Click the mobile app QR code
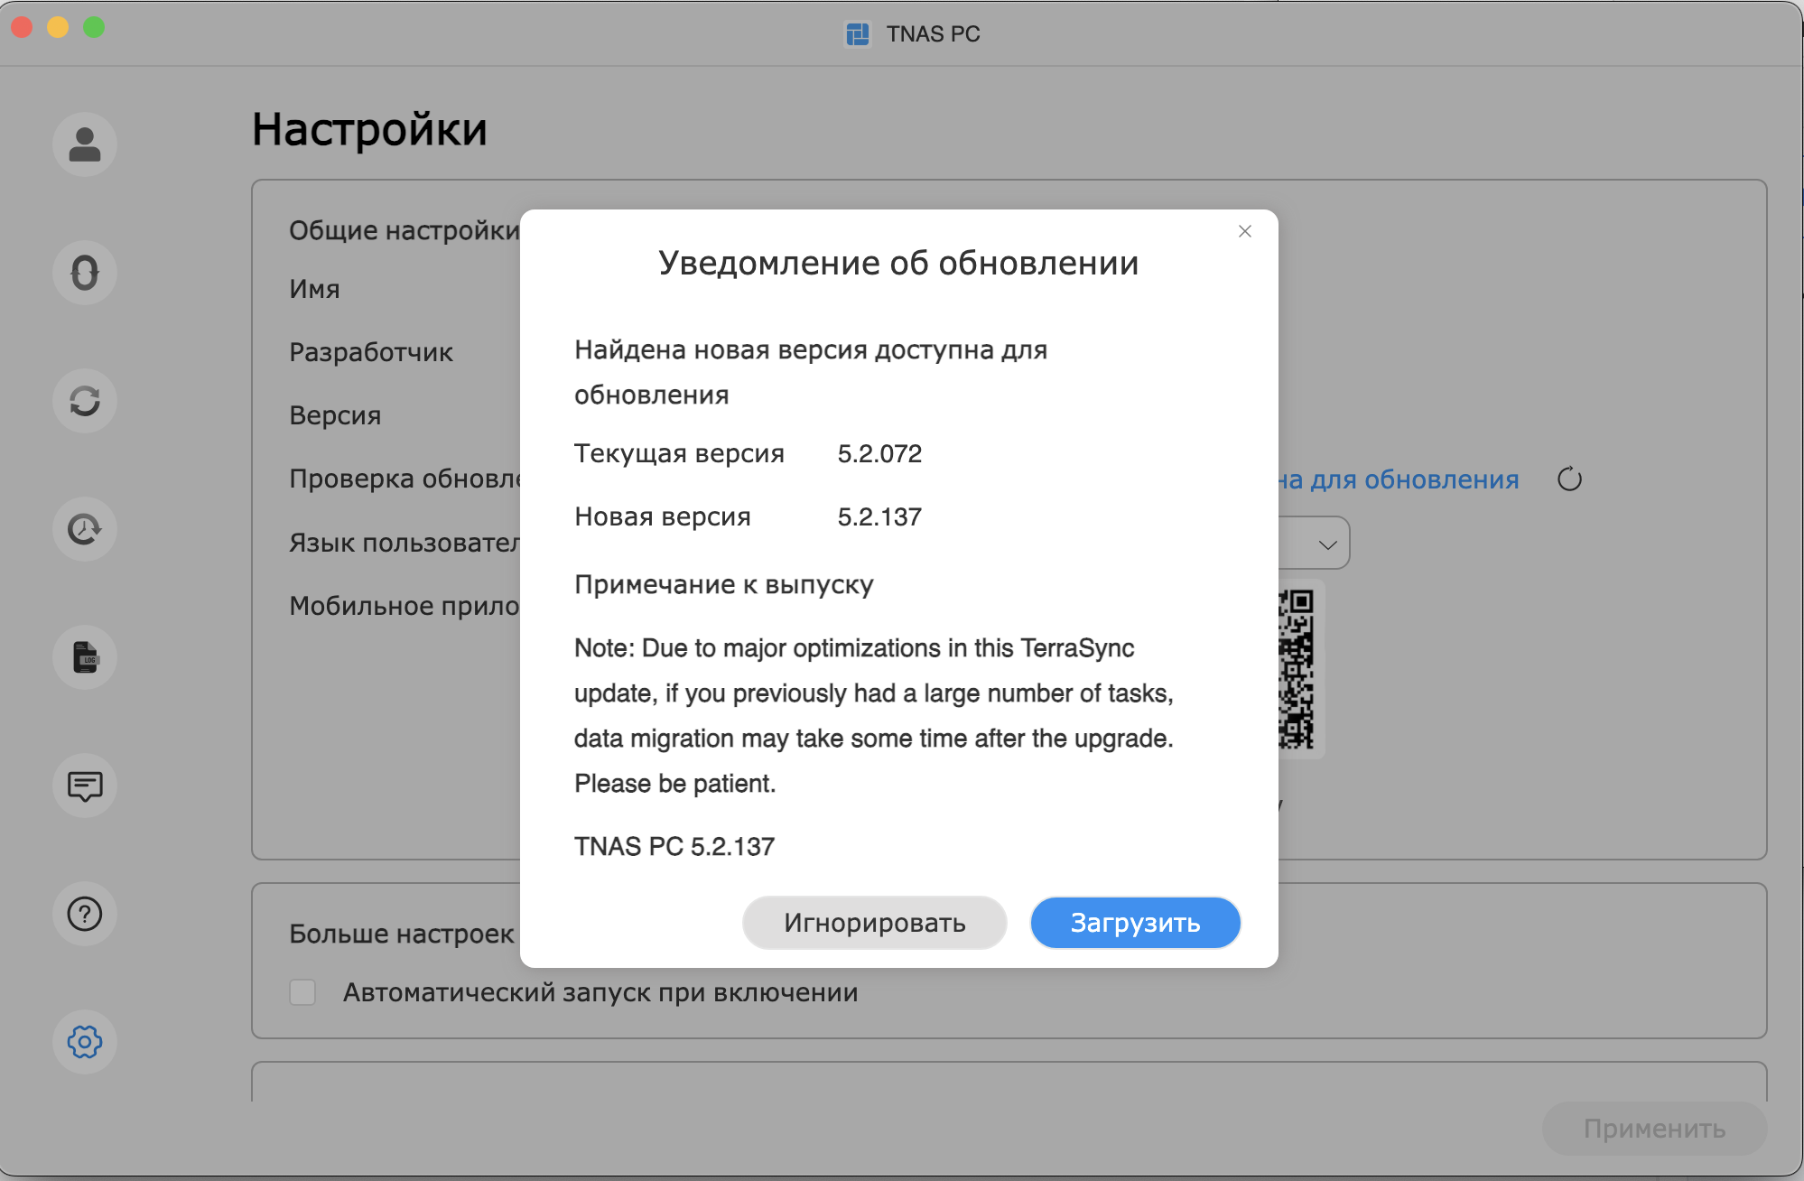1804x1181 pixels. point(1297,668)
